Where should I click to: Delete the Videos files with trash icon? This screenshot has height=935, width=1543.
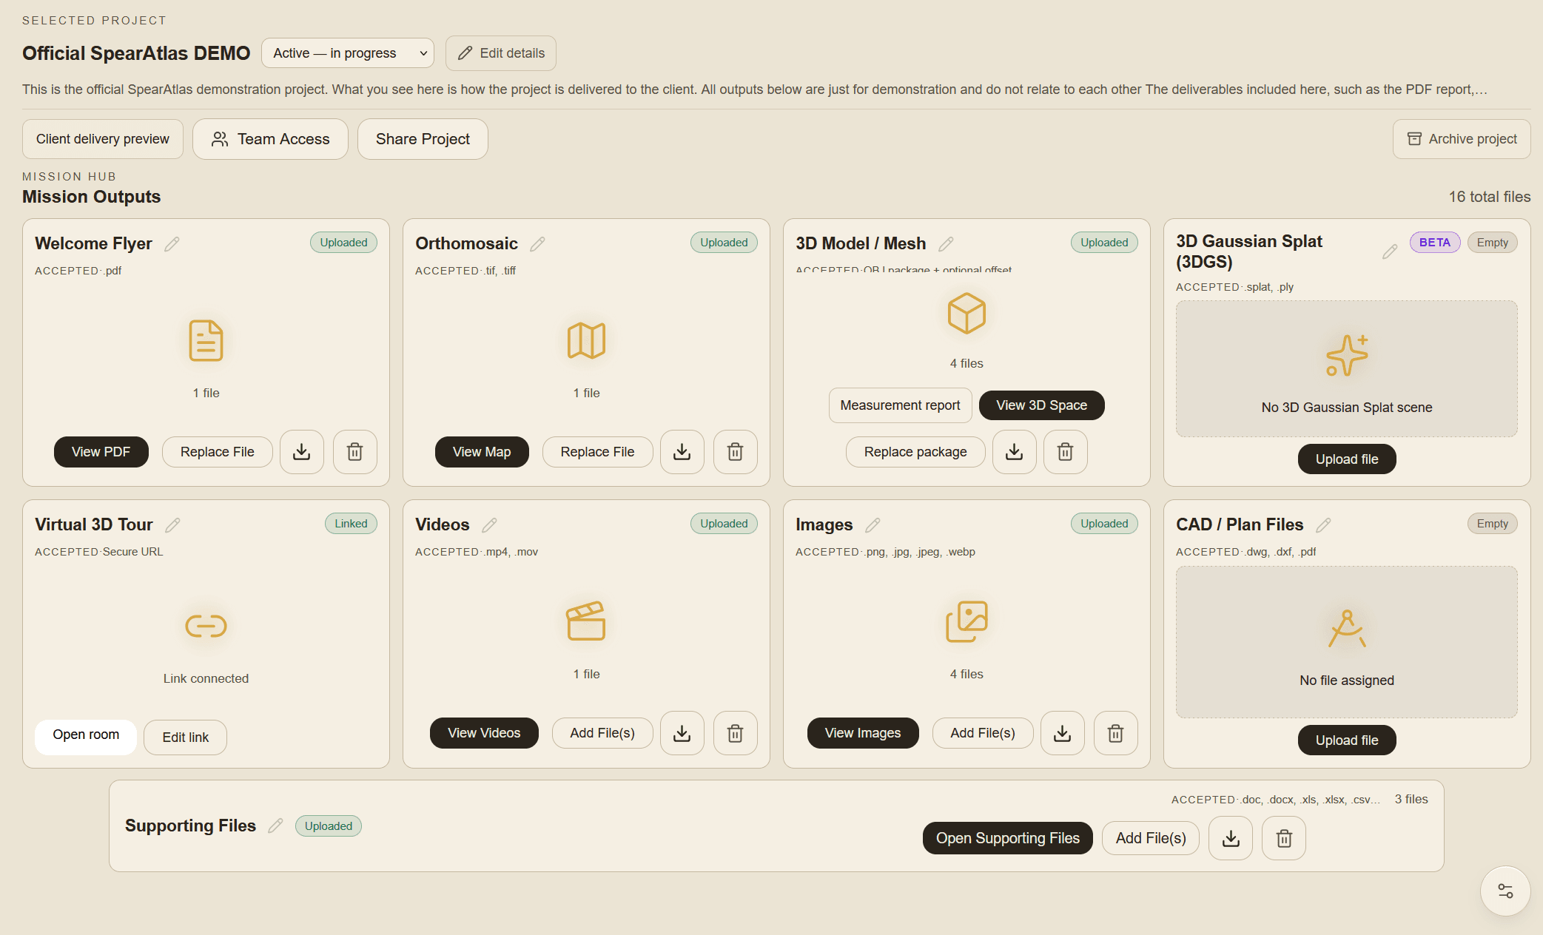(736, 733)
